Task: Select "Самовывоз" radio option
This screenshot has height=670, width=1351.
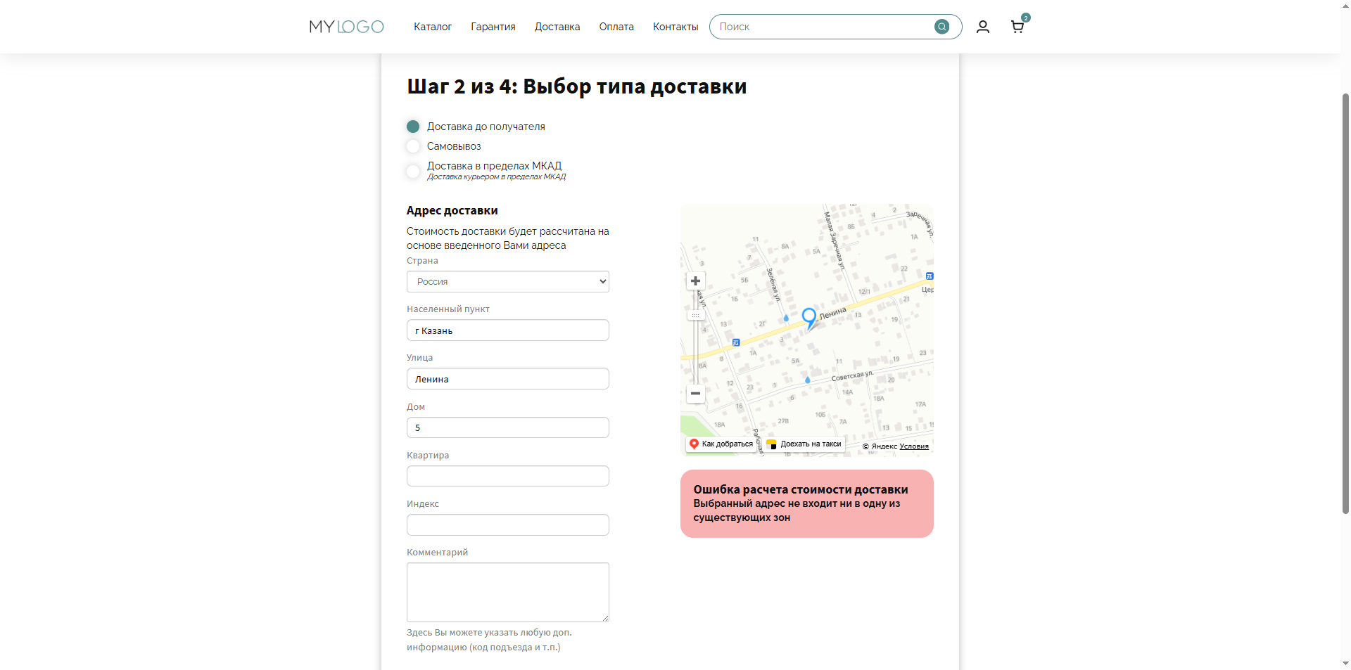Action: [x=413, y=146]
